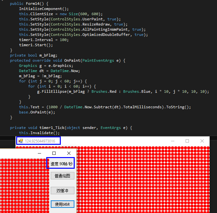
Task: Click the for (int i = 0 loop line
Action: point(62,86)
